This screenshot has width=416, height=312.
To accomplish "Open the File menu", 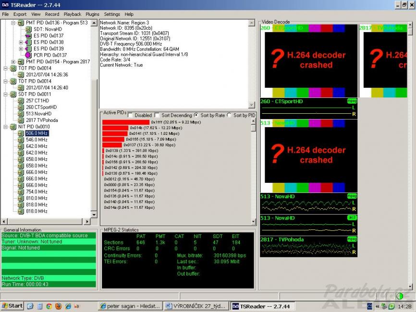I will [x=5, y=14].
